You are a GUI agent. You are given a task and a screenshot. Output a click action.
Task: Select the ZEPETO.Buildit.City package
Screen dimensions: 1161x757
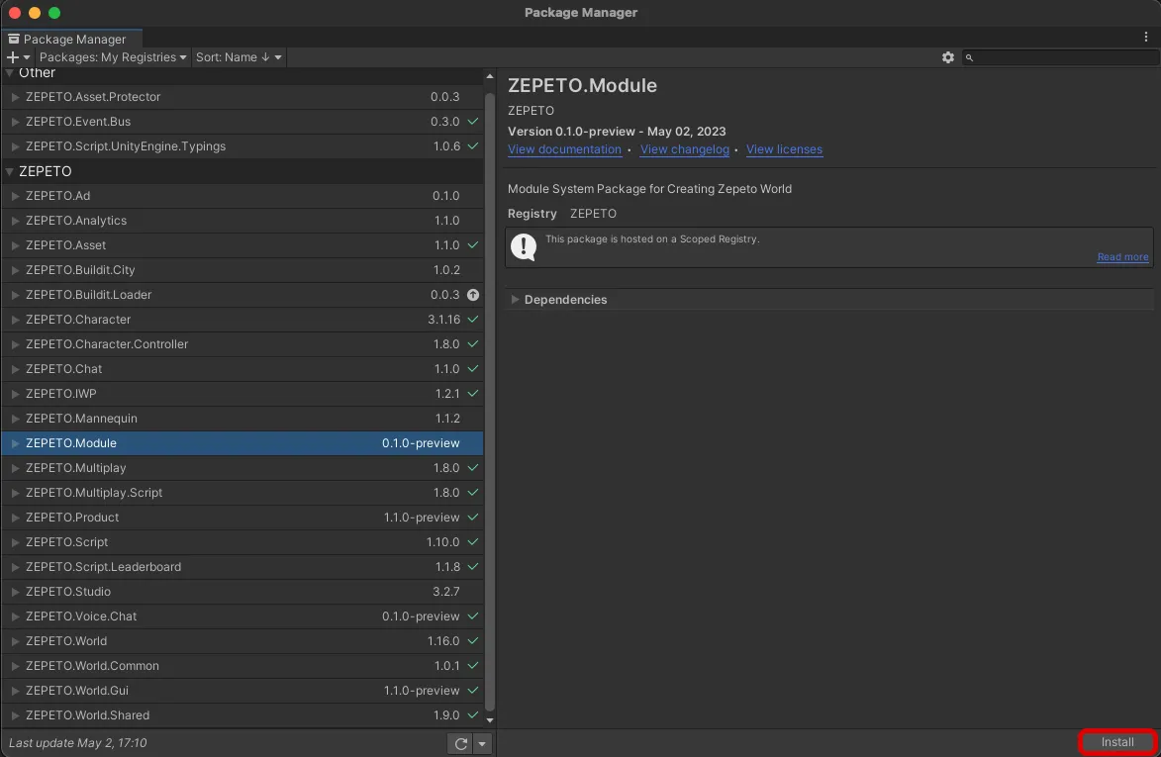point(242,270)
